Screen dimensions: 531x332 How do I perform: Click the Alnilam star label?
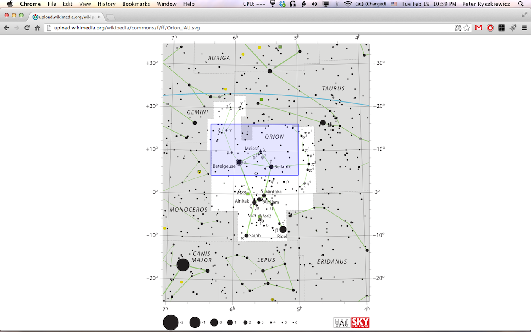271,202
